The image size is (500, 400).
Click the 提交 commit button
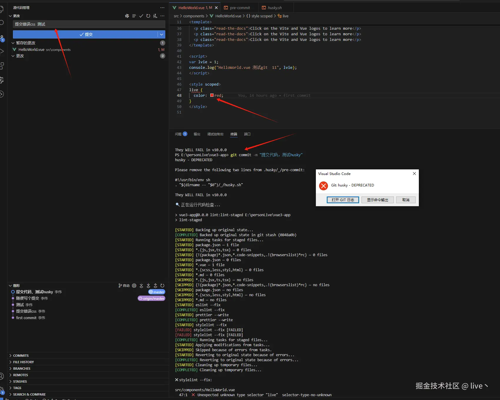pos(86,34)
